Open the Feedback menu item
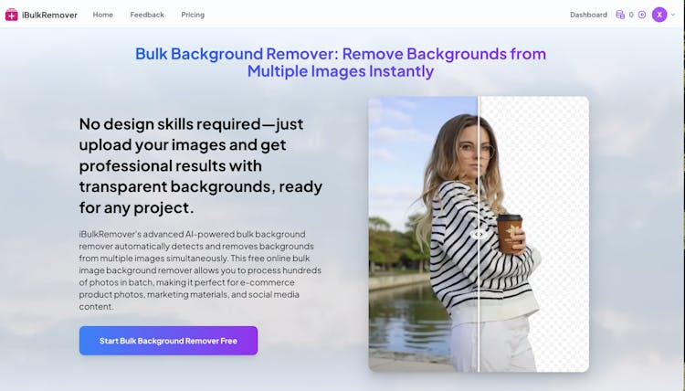 147,15
